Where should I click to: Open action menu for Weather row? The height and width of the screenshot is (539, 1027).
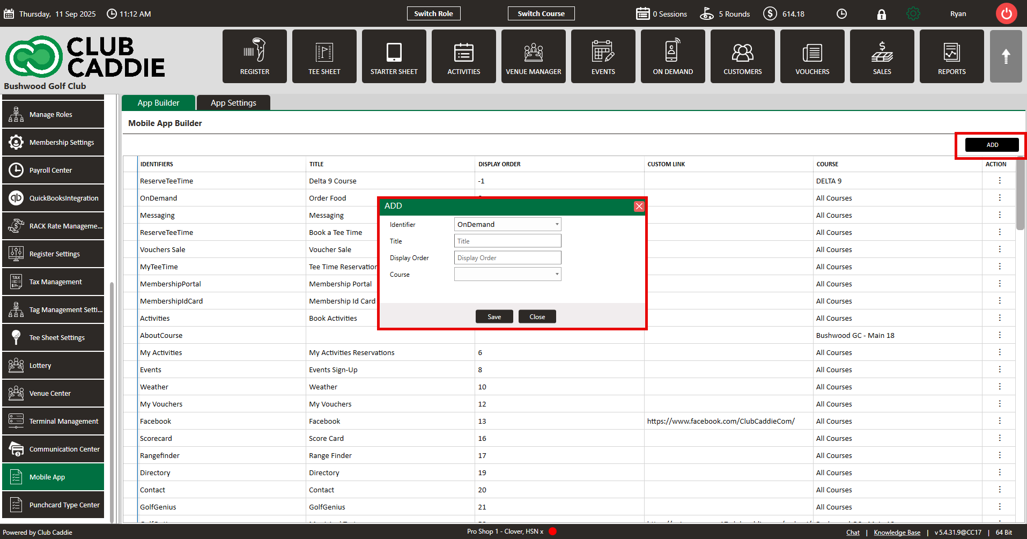[1000, 387]
